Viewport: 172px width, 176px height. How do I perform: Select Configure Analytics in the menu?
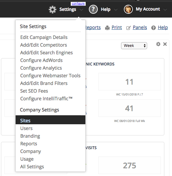click(x=41, y=68)
